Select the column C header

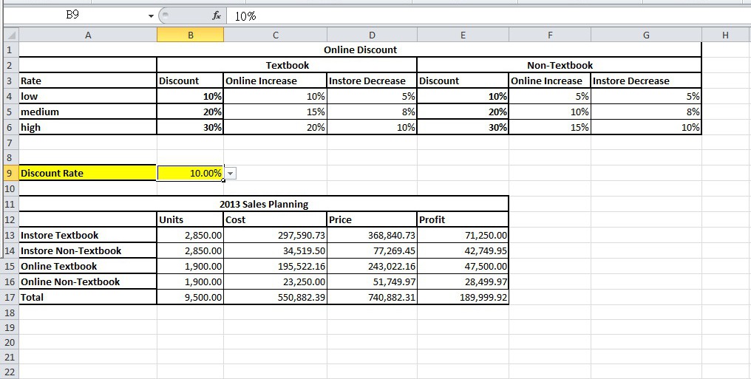click(x=275, y=34)
